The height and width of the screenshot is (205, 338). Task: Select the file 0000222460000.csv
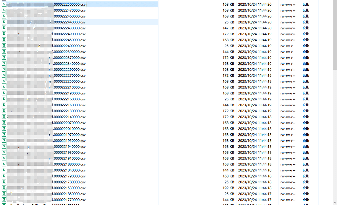coord(69,16)
